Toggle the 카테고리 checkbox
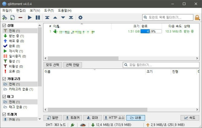202x128 pixels. point(4,79)
